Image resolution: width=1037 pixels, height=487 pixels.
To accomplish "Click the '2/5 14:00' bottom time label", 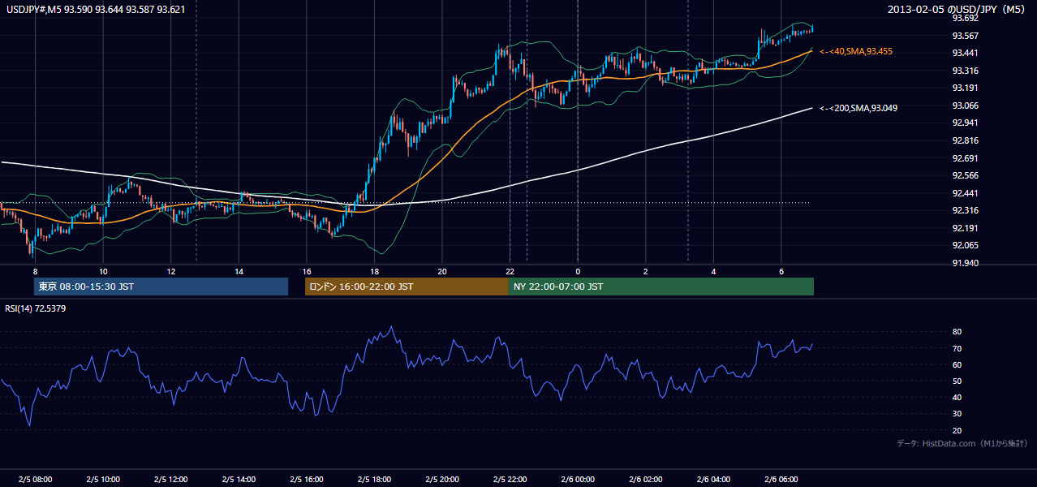I will click(x=239, y=479).
